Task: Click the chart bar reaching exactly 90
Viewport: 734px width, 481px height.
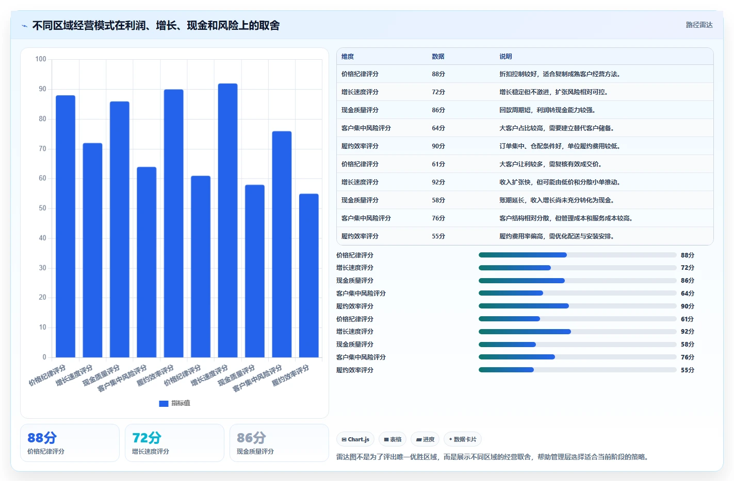Action: pos(173,224)
